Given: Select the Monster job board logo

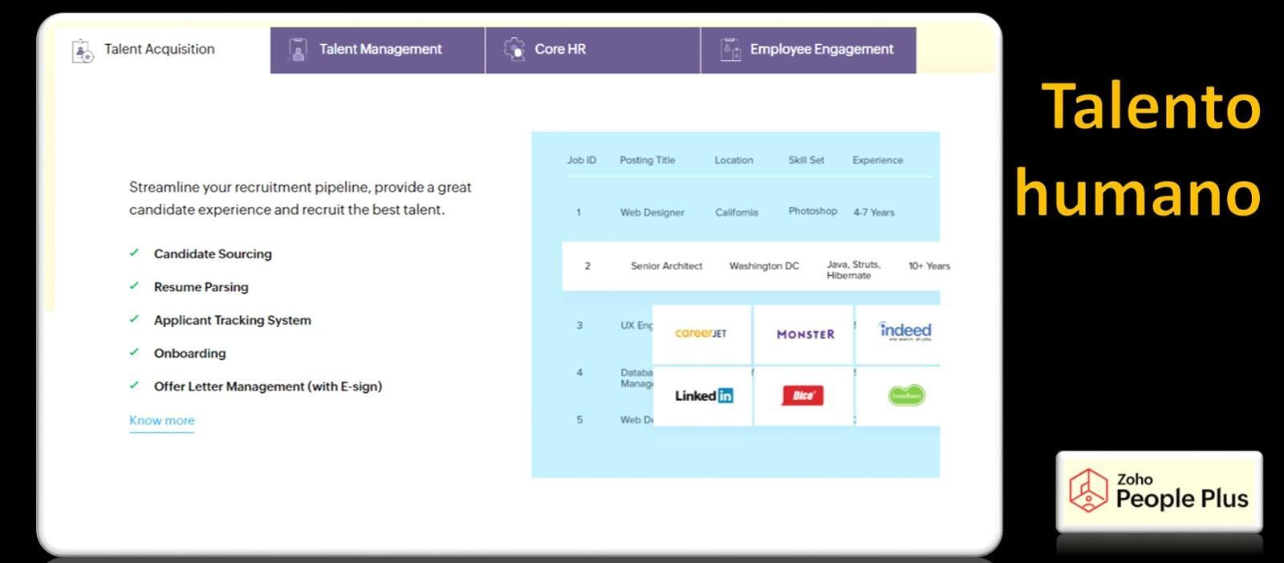Looking at the screenshot, I should pyautogui.click(x=805, y=334).
